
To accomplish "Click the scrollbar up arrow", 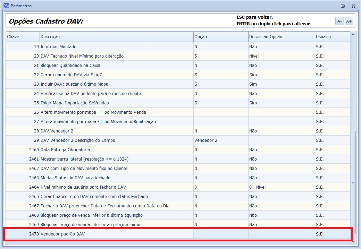I will coord(353,34).
